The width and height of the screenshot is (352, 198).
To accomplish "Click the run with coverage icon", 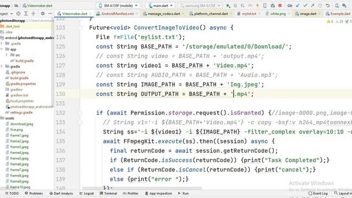I will [x=243, y=5].
